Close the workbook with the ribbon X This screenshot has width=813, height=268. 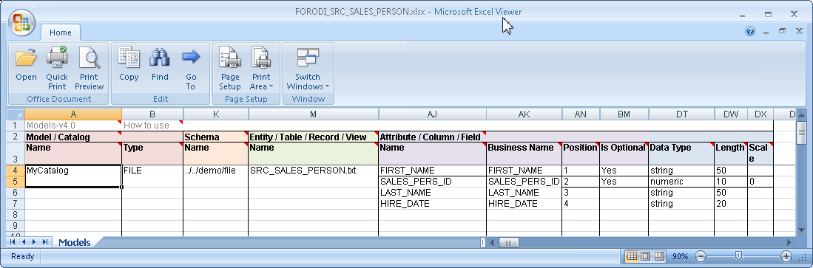[x=799, y=31]
